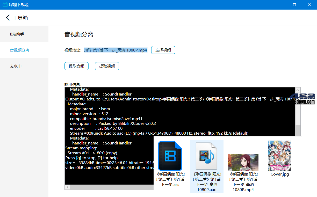Click the back arrow next to 工具箱

(7, 18)
